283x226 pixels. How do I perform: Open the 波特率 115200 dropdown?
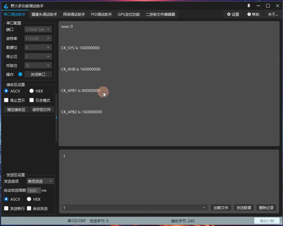(38, 39)
